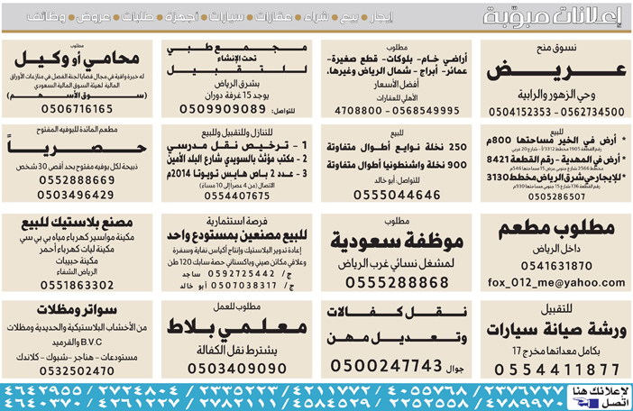The image size is (633, 411).
Task: Click the وتعديل مهن line
Action: click(397, 337)
